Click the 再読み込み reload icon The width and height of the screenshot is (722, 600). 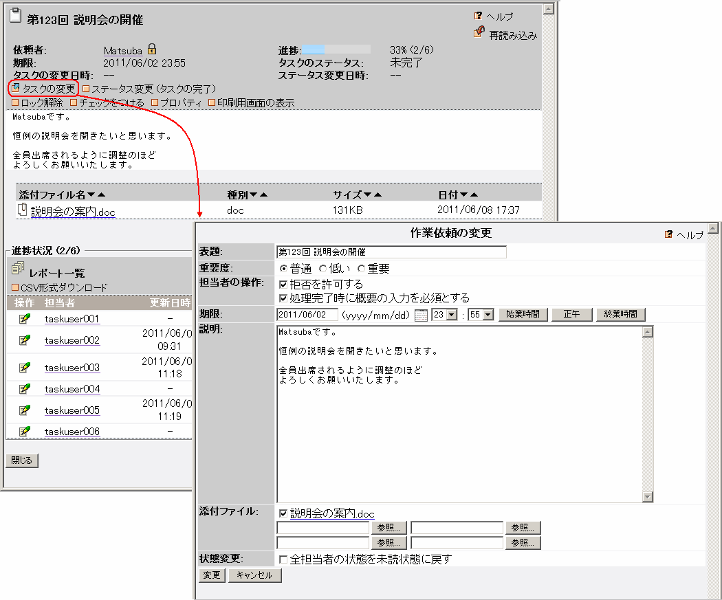click(x=480, y=33)
